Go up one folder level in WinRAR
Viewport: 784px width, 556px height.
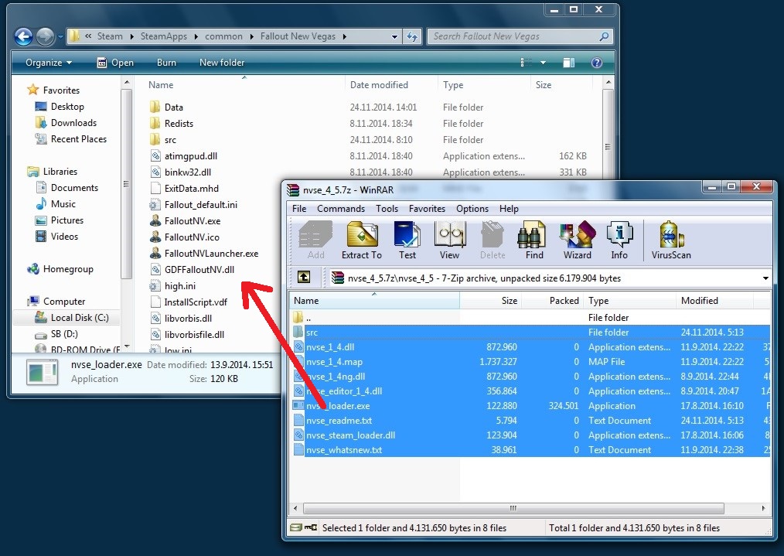[x=304, y=278]
